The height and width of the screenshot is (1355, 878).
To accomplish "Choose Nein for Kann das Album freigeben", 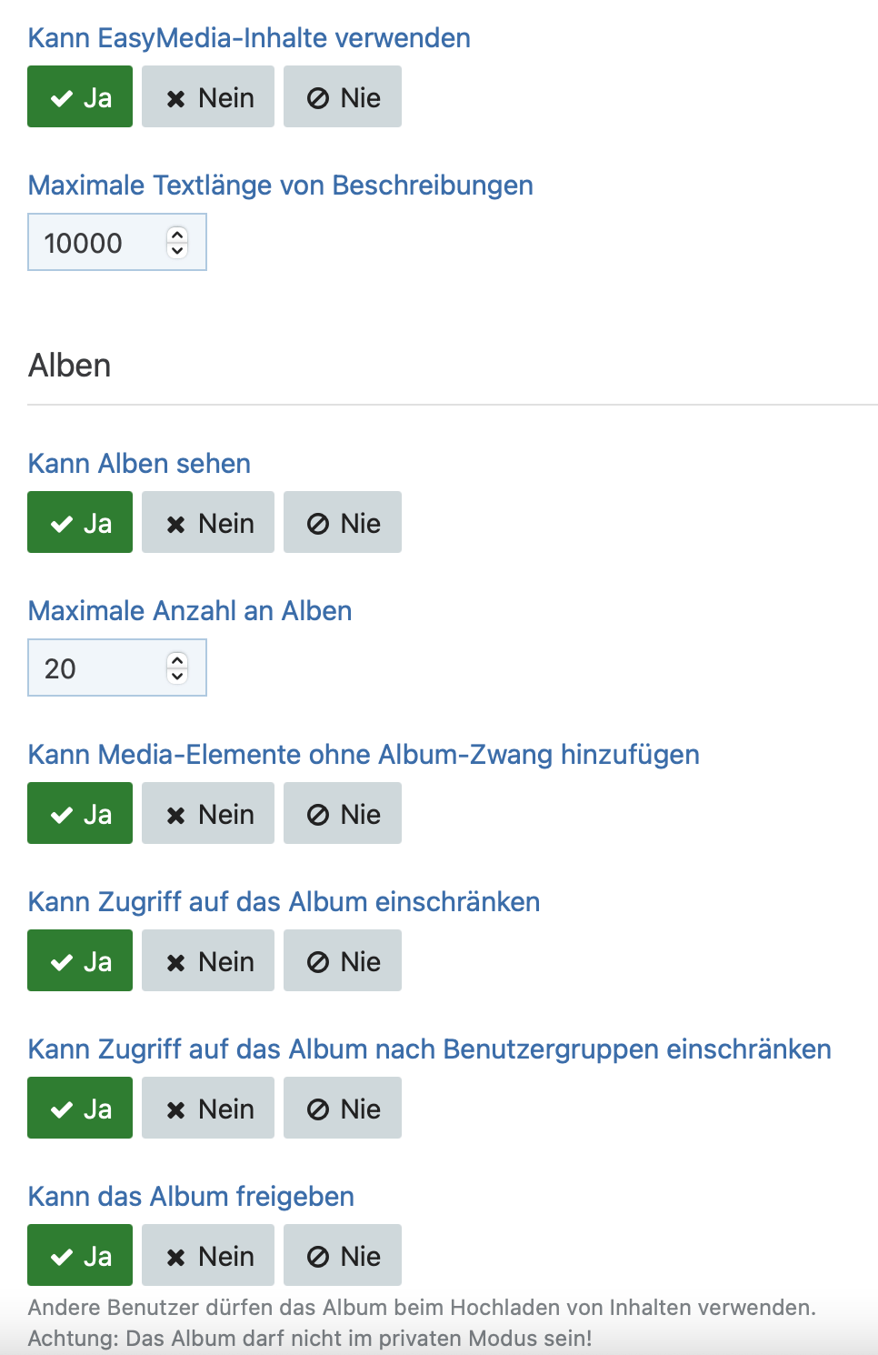I will [208, 1255].
